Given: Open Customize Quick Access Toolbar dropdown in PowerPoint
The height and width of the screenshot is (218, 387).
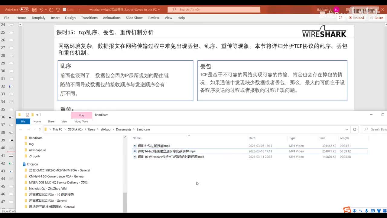Looking at the screenshot, I should click(x=79, y=10).
